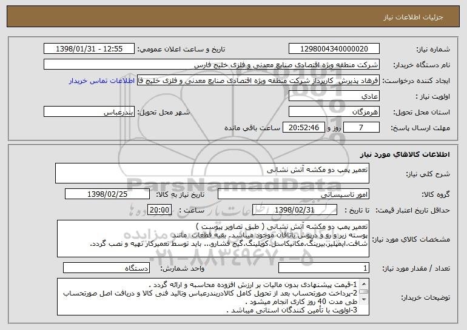
Task: Click the section title اطلاعات کالاهای مورد نیاز
Action: point(405,154)
